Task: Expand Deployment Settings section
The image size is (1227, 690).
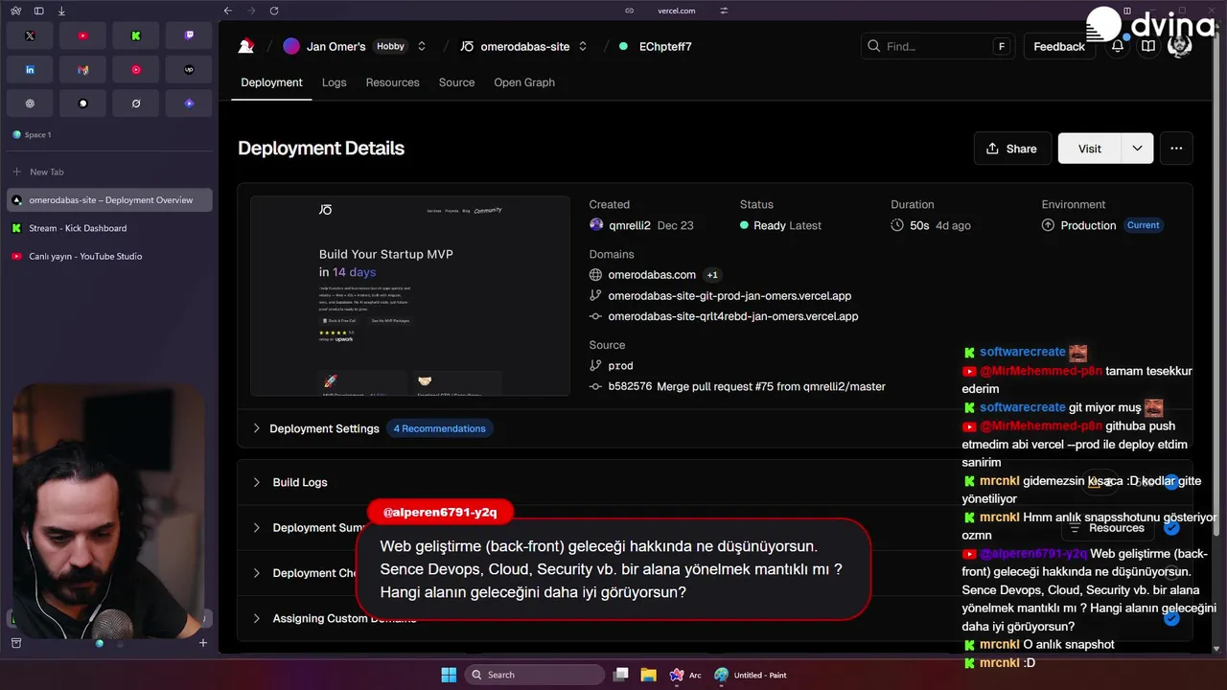Action: [715, 428]
